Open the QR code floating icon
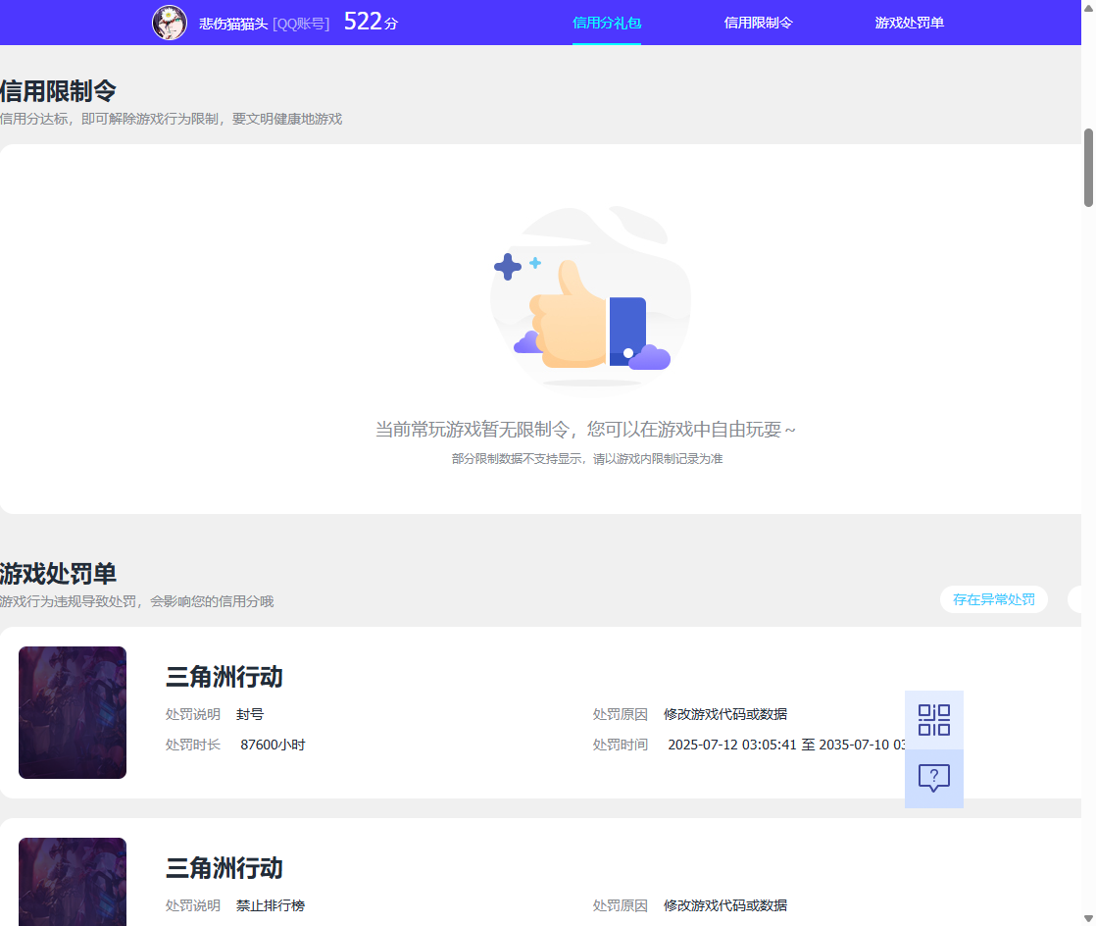This screenshot has height=926, width=1096. tap(934, 720)
